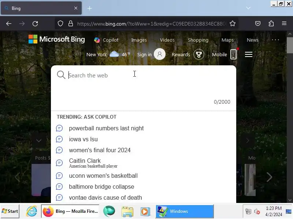
Task: Open Rewards link
Action: (x=181, y=54)
